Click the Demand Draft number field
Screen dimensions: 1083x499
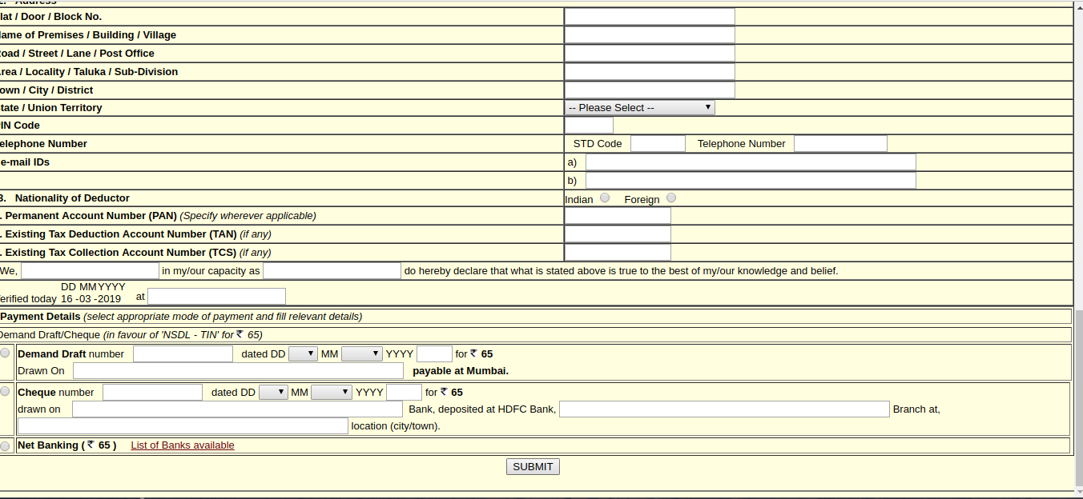pyautogui.click(x=183, y=353)
